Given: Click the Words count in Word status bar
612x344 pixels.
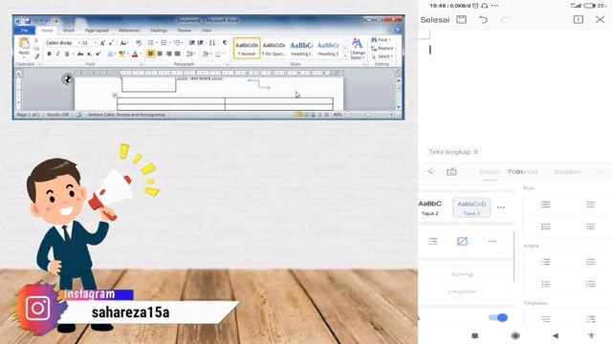Looking at the screenshot, I should [x=57, y=115].
